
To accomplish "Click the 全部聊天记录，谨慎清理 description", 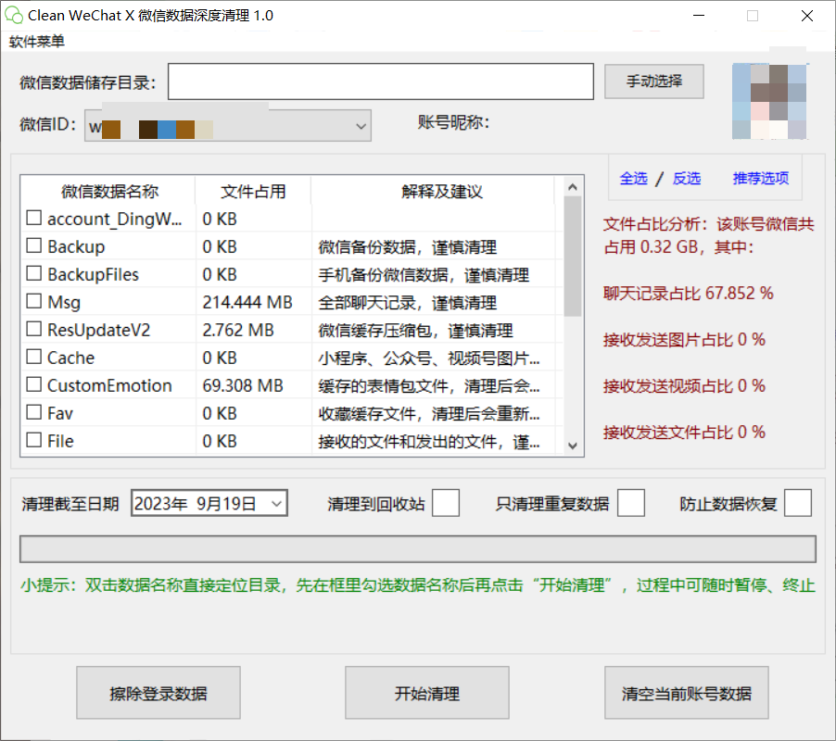I will [408, 303].
